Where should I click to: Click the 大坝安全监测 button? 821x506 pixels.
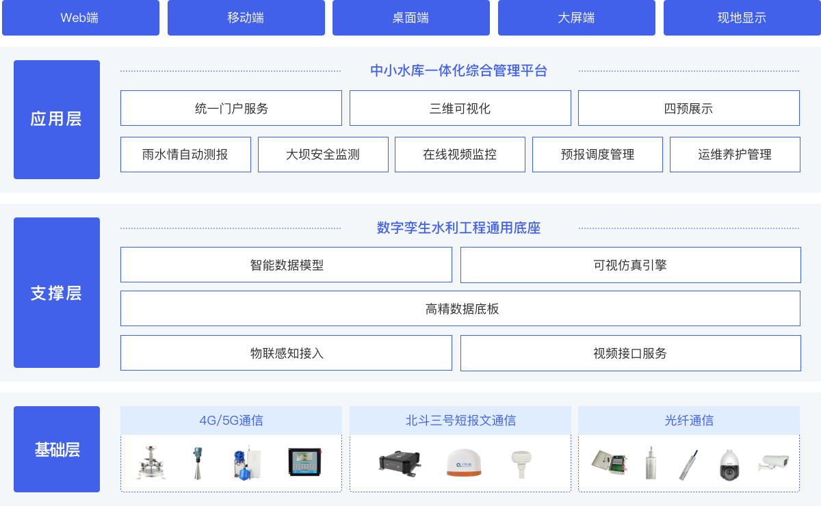[323, 155]
